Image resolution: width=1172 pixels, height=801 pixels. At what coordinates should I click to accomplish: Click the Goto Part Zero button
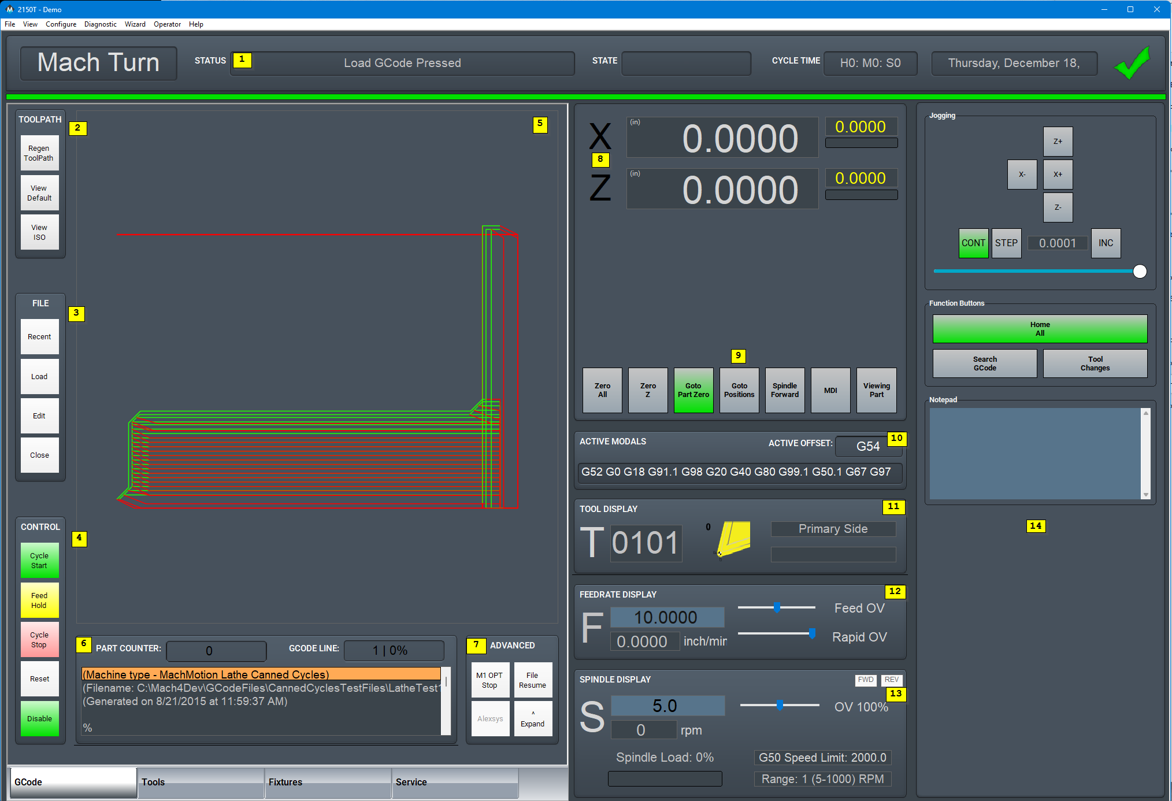click(693, 390)
